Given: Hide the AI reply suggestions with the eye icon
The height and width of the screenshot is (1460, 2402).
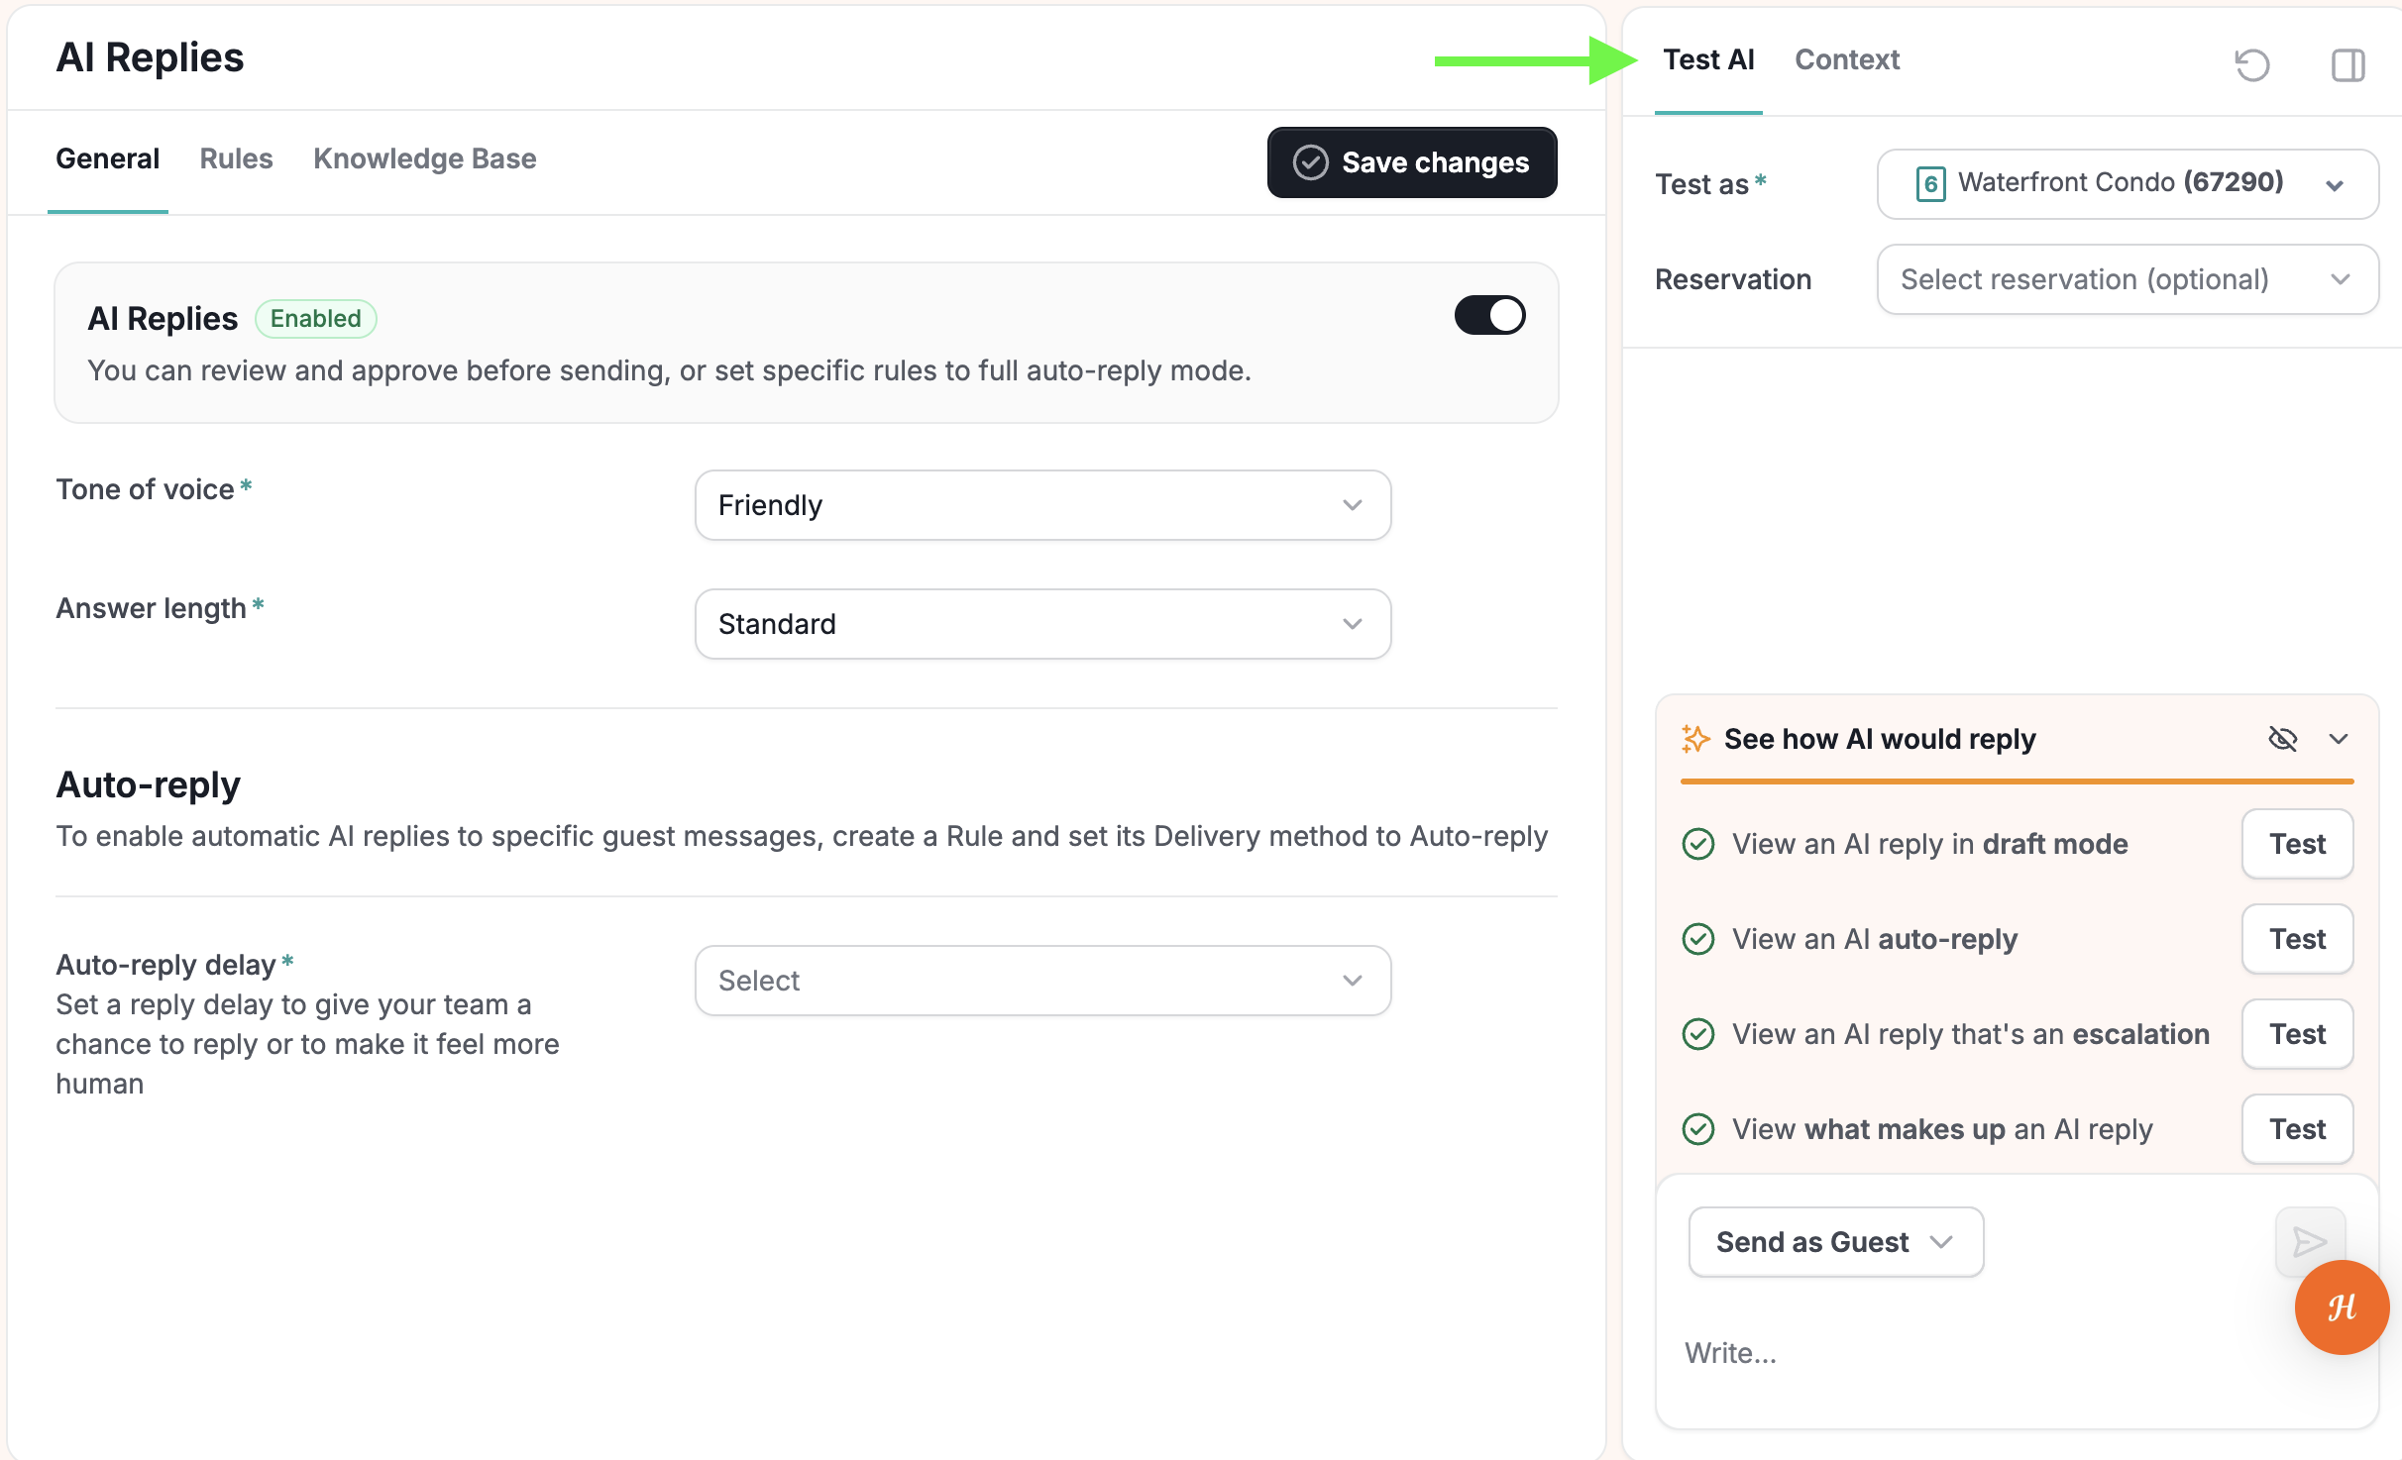Looking at the screenshot, I should click(2282, 739).
